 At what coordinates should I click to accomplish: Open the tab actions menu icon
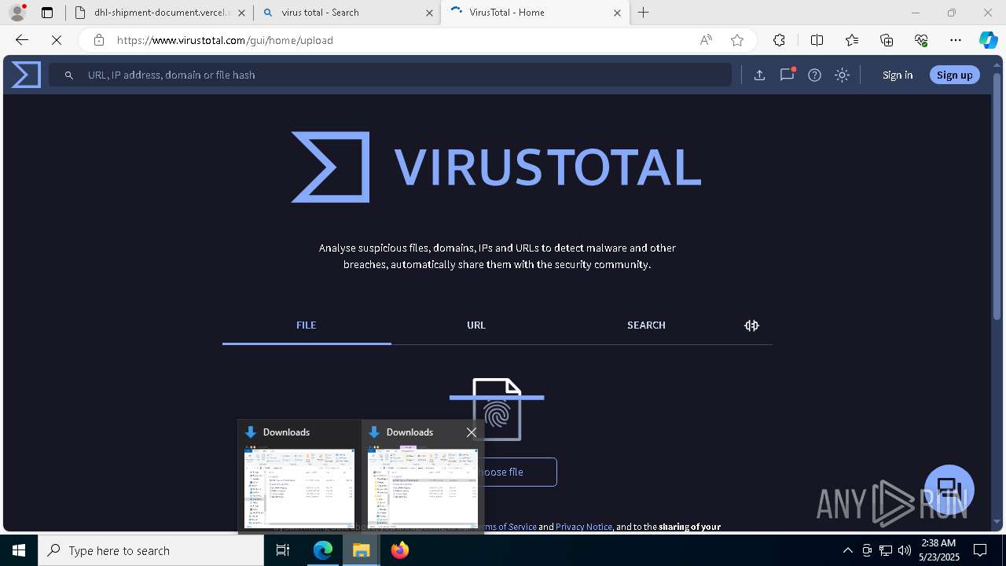(x=47, y=13)
